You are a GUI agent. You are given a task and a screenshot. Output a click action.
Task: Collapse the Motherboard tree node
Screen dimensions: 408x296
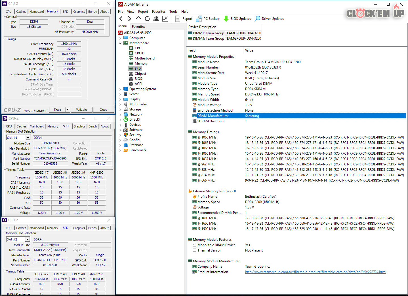click(120, 43)
